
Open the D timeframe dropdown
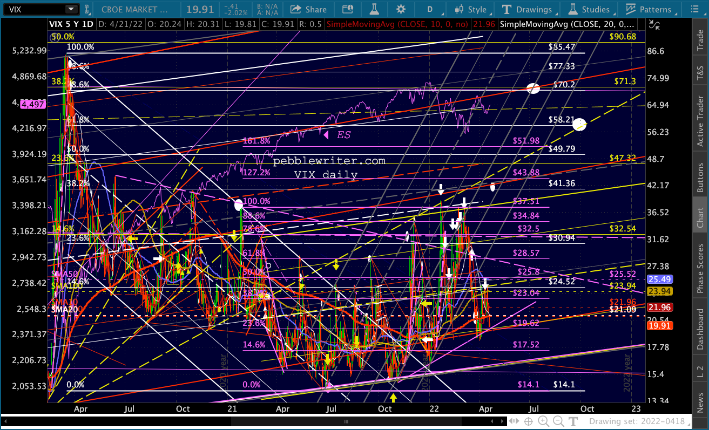[x=430, y=9]
